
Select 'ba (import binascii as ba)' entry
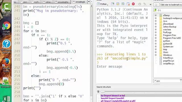(x=113, y=95)
